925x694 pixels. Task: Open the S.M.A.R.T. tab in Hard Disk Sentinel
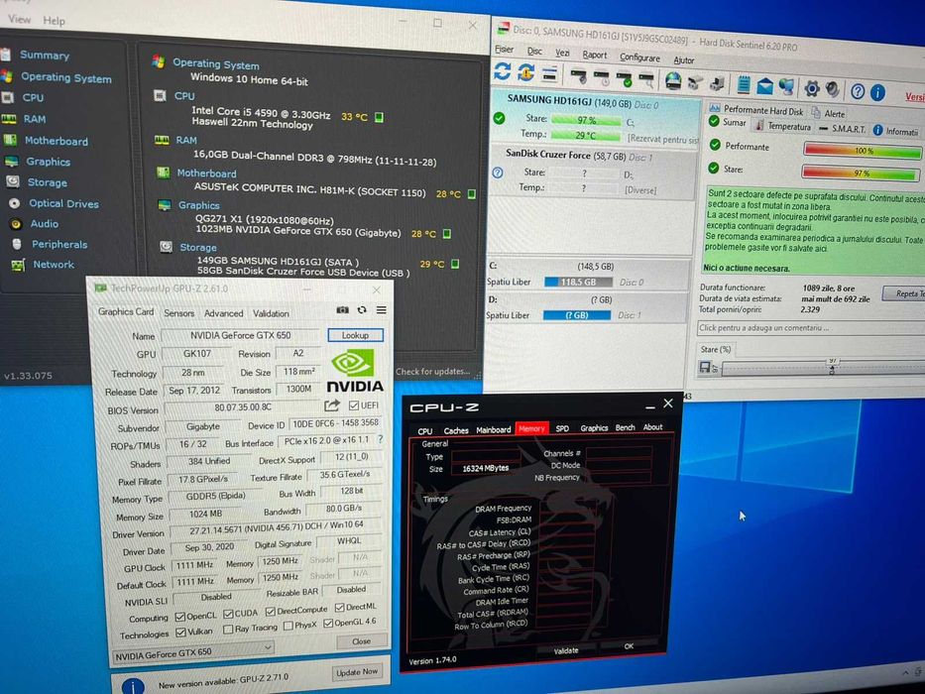[843, 129]
